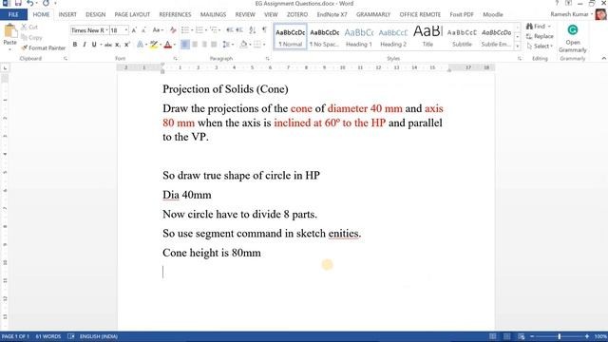Click the Strikethrough icon
This screenshot has width=608, height=342.
click(x=107, y=45)
